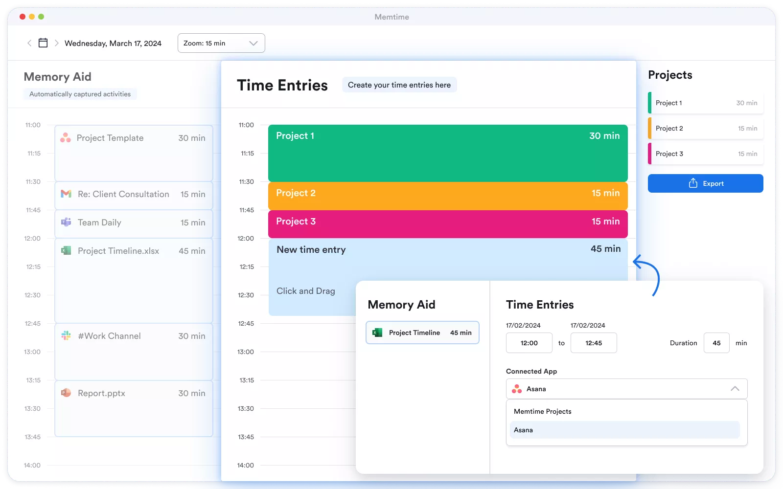Image resolution: width=783 pixels, height=489 pixels.
Task: Click the PowerPoint icon on Report.pptx
Action: pyautogui.click(x=66, y=393)
